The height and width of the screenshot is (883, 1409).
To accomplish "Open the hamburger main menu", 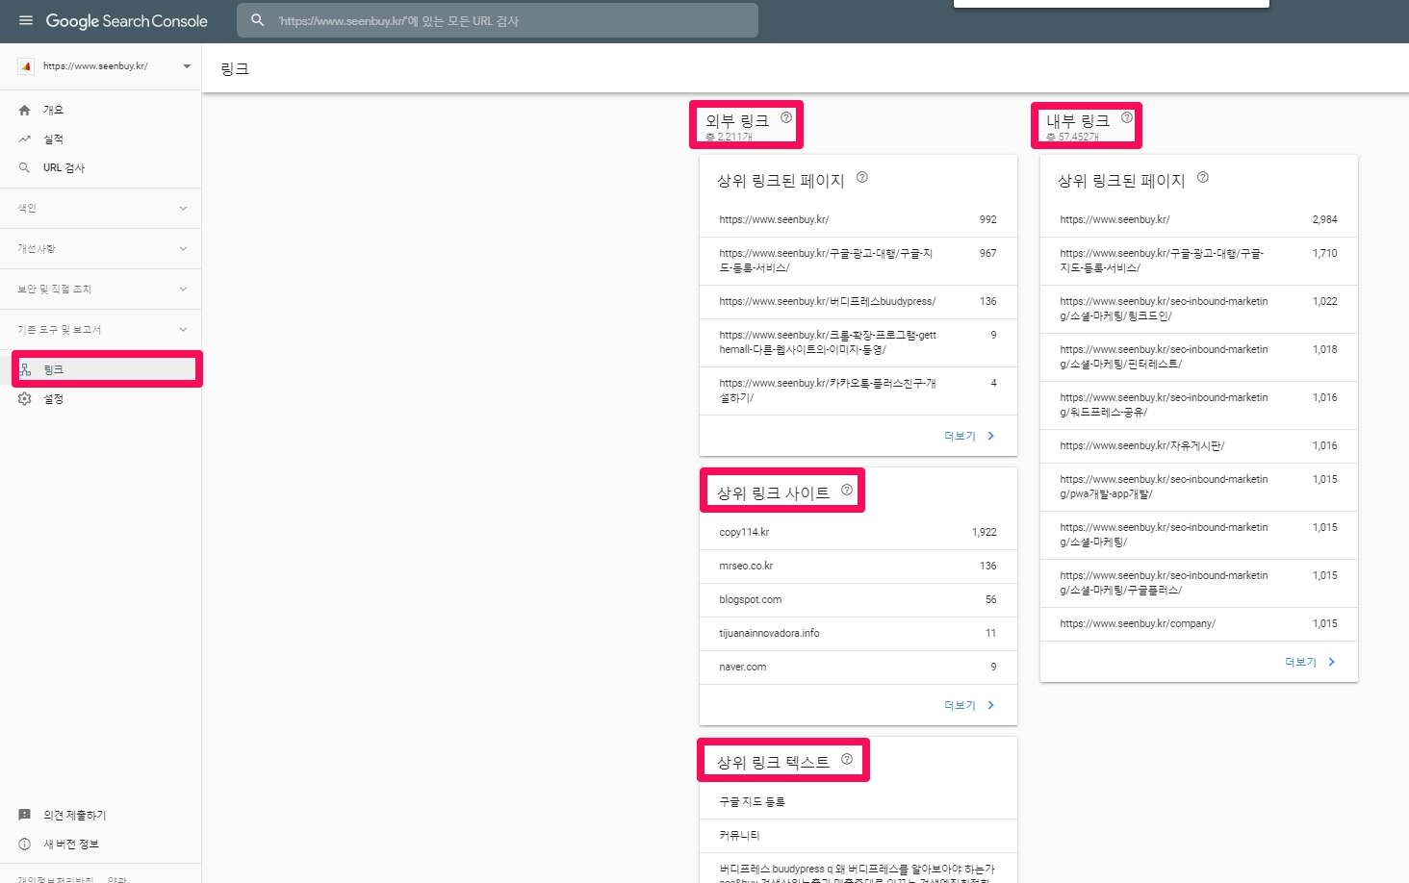I will 25,20.
